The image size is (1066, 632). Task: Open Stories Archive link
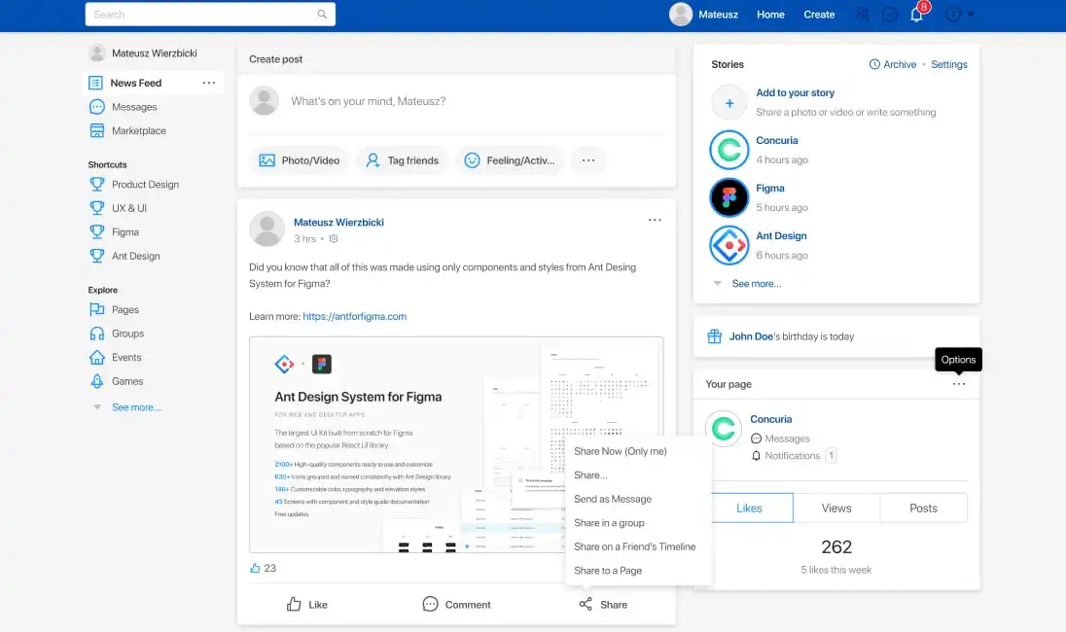point(893,64)
